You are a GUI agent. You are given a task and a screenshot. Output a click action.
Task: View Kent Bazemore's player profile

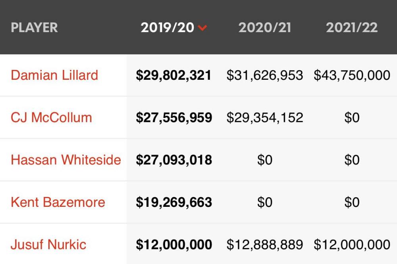[x=58, y=202]
